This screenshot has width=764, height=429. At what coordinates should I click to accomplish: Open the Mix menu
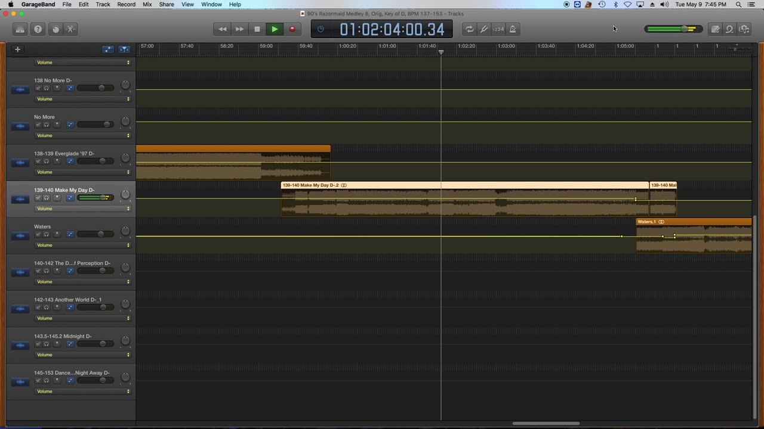click(x=147, y=4)
